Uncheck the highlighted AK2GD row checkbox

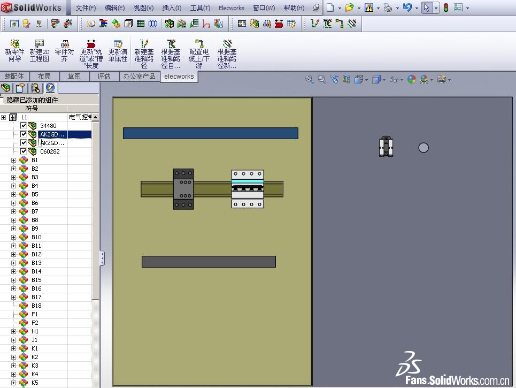[24, 134]
